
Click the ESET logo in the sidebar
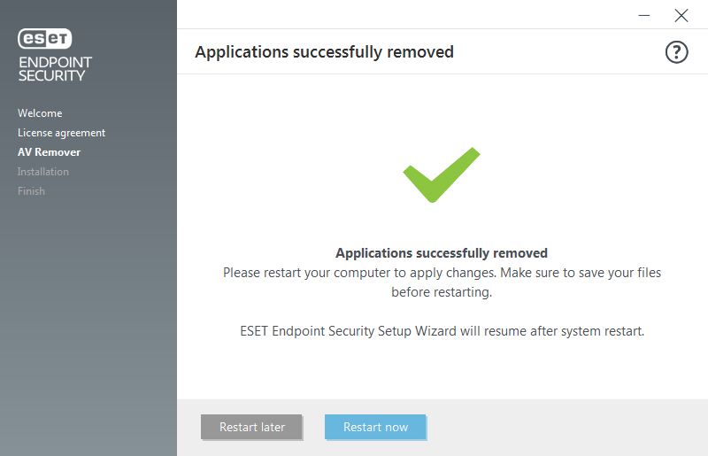(45, 38)
